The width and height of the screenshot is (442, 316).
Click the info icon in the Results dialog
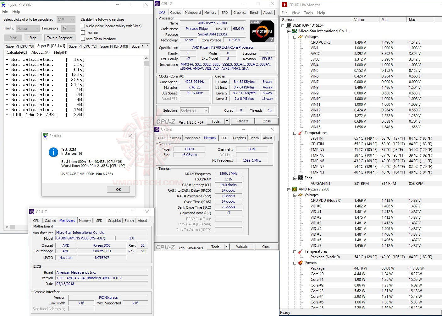[x=53, y=152]
